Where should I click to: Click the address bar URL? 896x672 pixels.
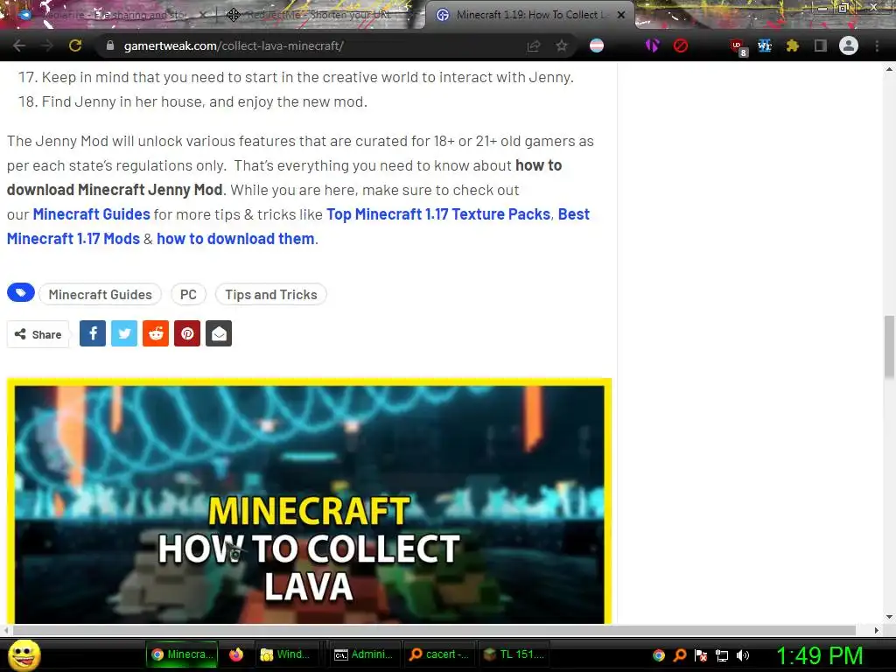(234, 45)
